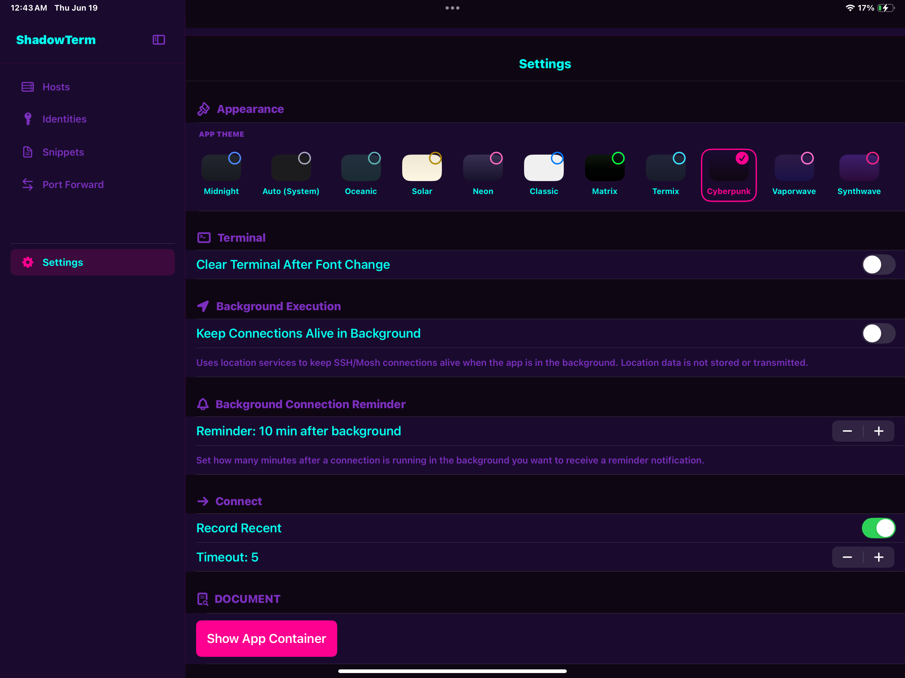Click the Timeout: 5 label

227,557
